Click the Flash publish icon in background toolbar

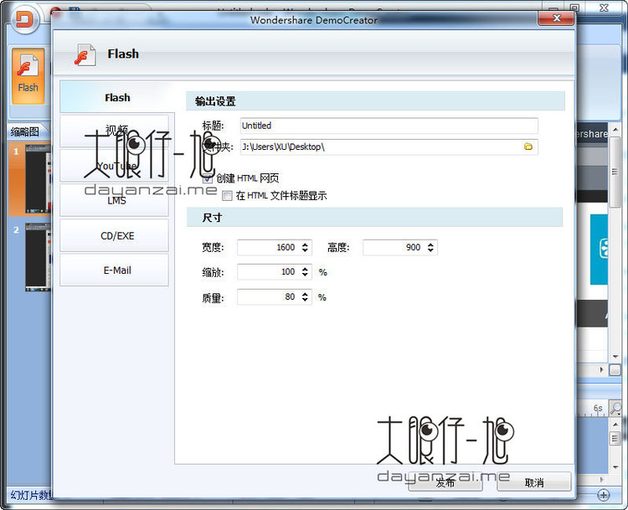click(28, 75)
